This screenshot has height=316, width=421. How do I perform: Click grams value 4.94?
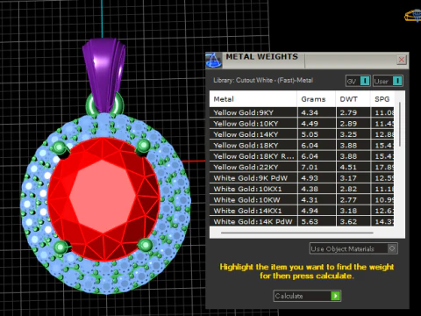[x=310, y=211]
